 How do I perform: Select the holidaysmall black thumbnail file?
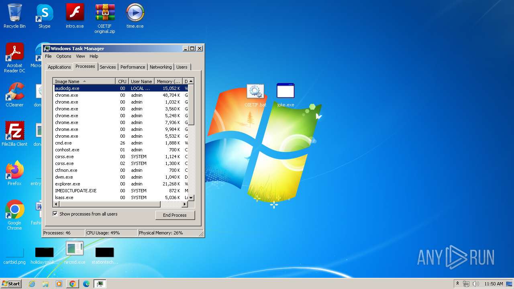click(x=44, y=256)
